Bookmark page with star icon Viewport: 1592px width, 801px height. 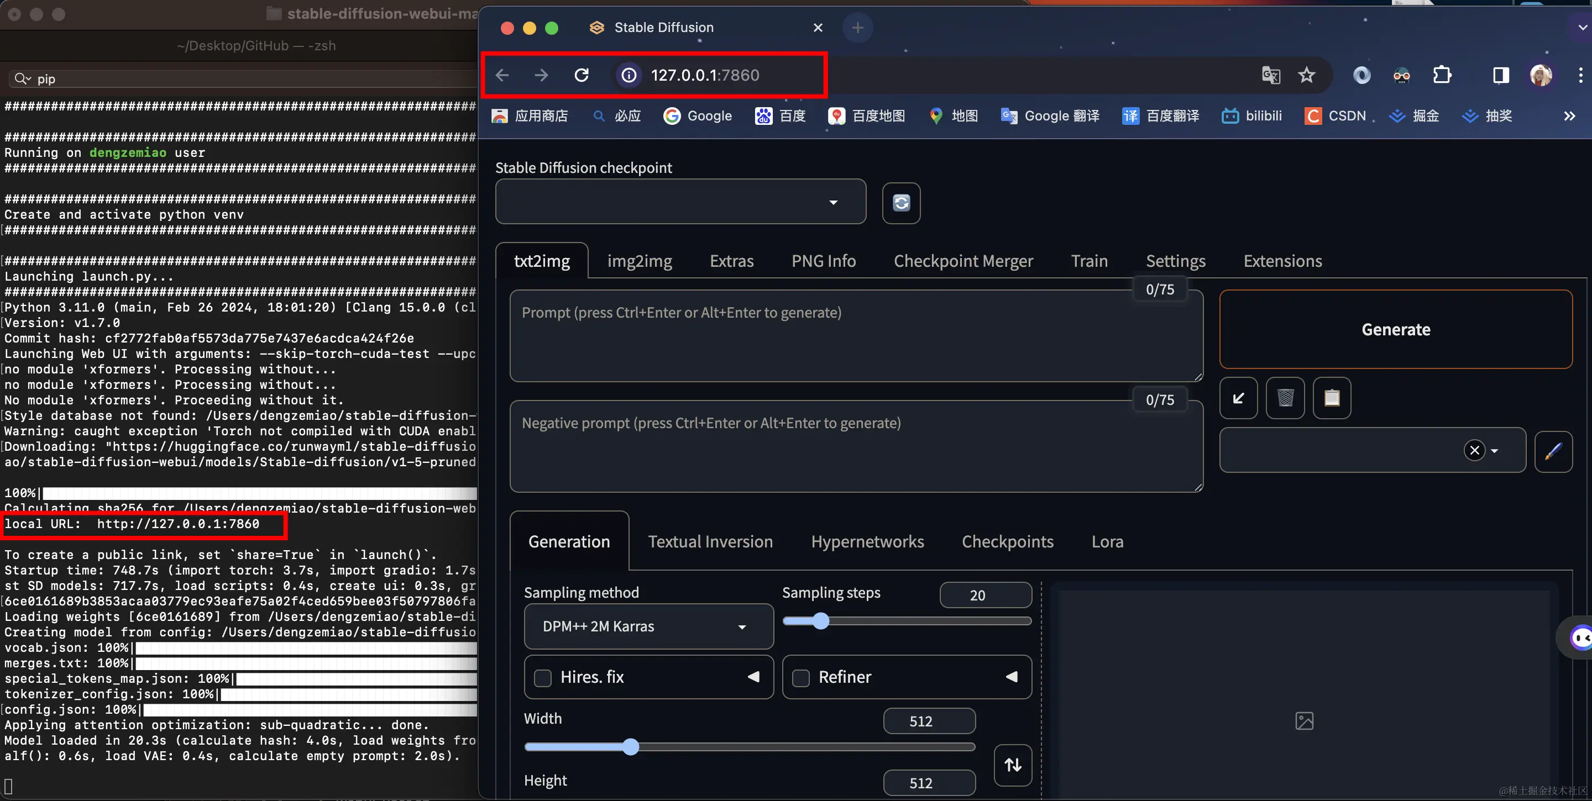click(1306, 75)
